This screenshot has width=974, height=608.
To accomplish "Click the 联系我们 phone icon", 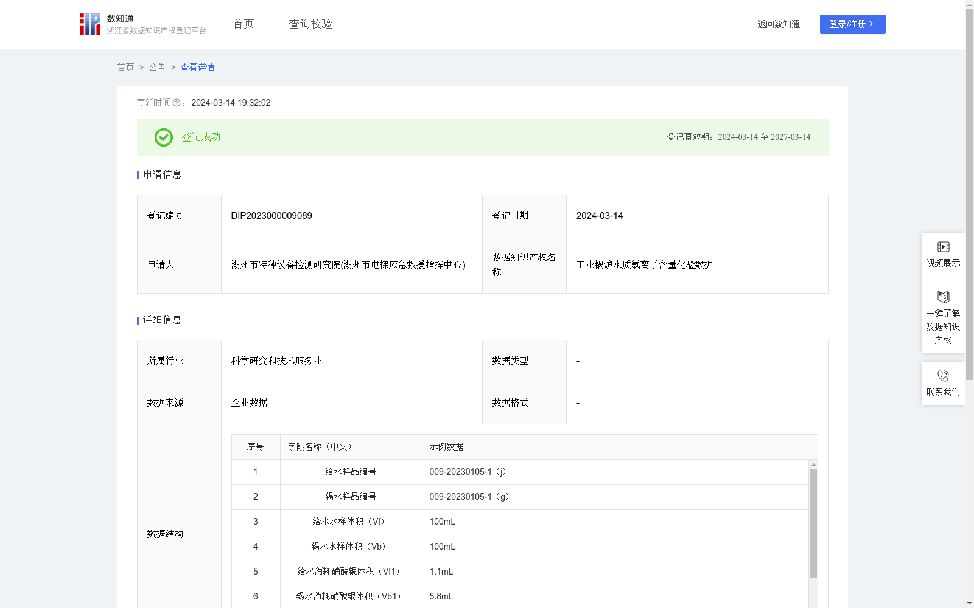I will [x=943, y=376].
